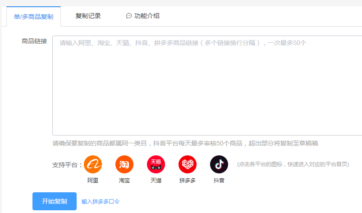Click the hint about 点击各平台的图标
362x213 pixels.
[293, 164]
